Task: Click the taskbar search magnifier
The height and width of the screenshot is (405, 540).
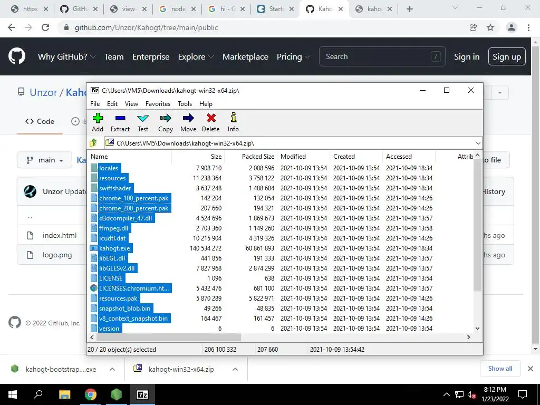Action: [x=38, y=394]
